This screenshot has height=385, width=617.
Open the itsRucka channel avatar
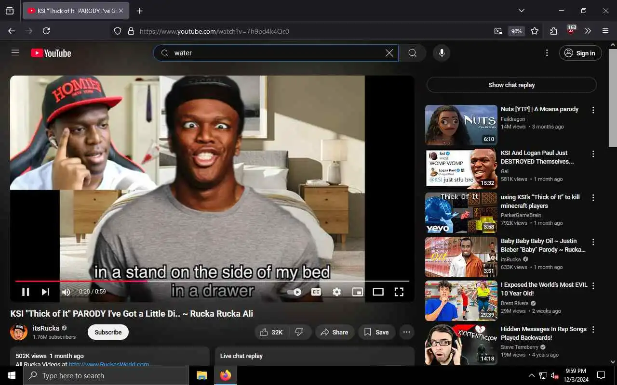click(x=19, y=332)
